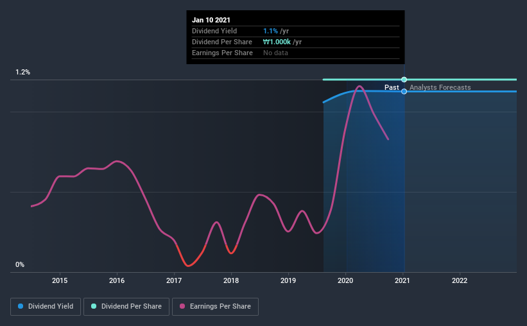
Task: Click the ₩1.000k Dividend Per Share tooltip value
Action: point(277,42)
